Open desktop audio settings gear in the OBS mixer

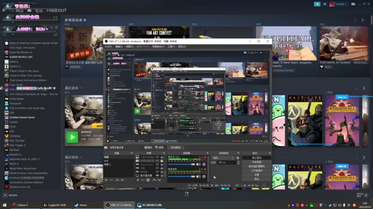click(x=204, y=176)
